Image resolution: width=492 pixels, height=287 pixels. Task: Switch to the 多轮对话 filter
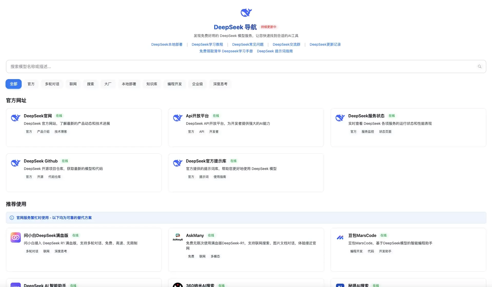(x=52, y=84)
